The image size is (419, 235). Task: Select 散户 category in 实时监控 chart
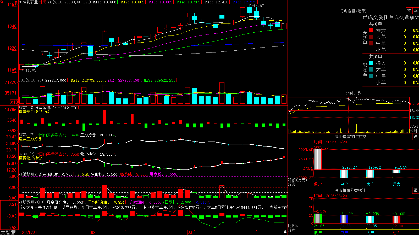318,184
